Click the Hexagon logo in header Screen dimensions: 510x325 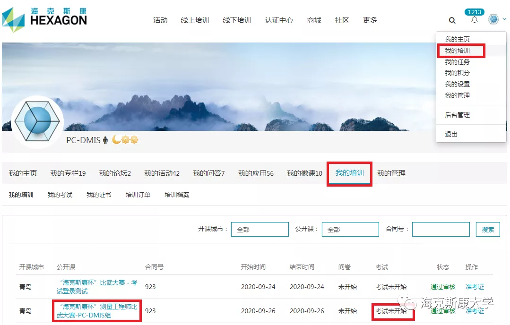tap(44, 18)
